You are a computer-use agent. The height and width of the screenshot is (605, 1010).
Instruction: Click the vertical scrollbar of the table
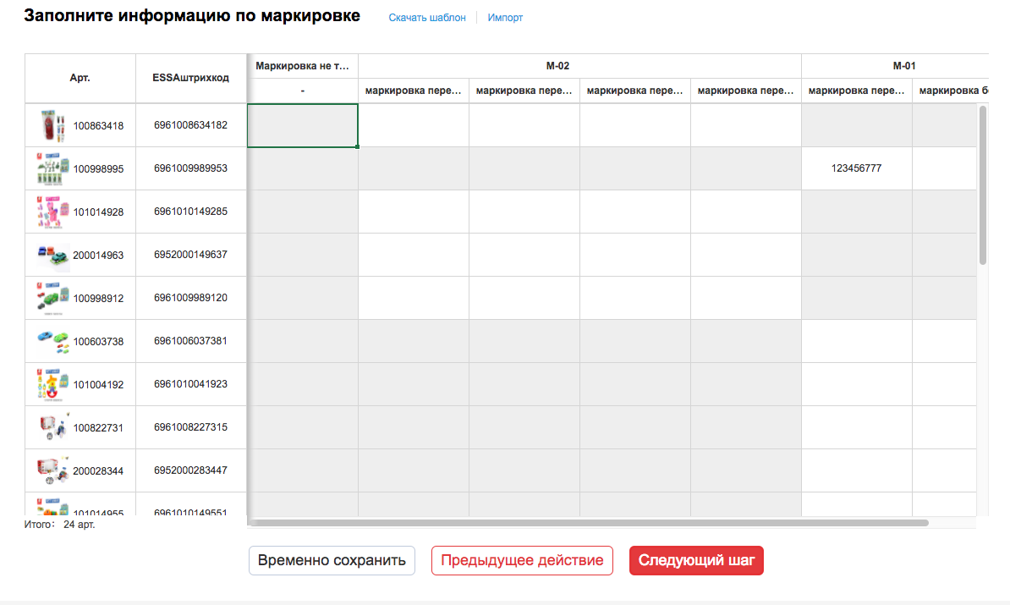(x=982, y=186)
